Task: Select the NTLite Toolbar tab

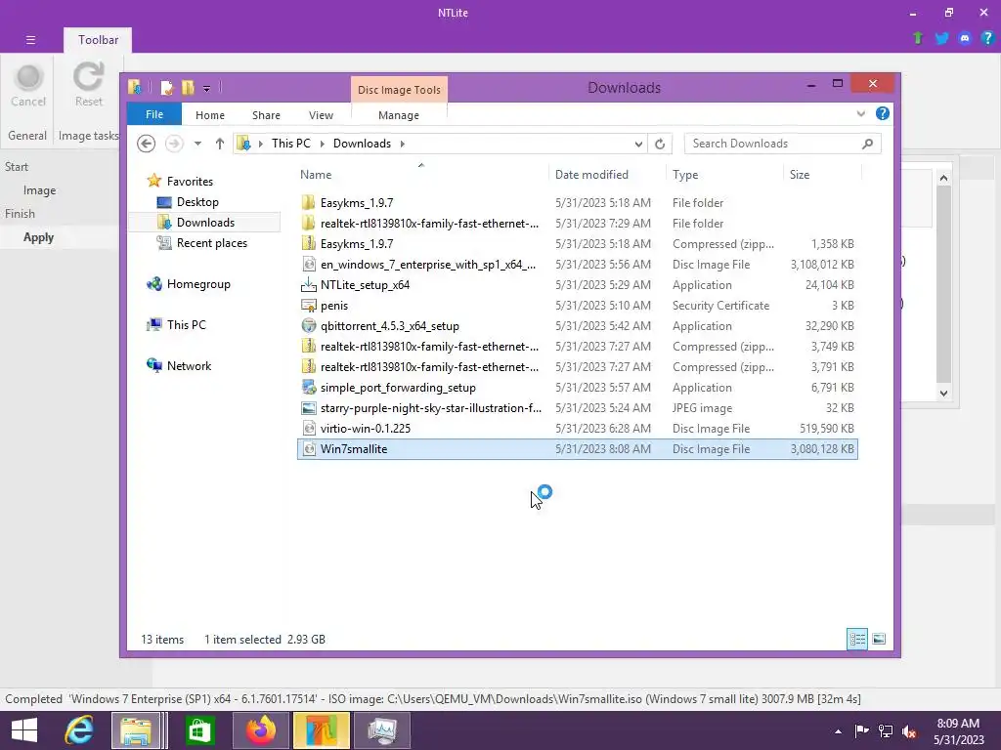Action: click(99, 39)
